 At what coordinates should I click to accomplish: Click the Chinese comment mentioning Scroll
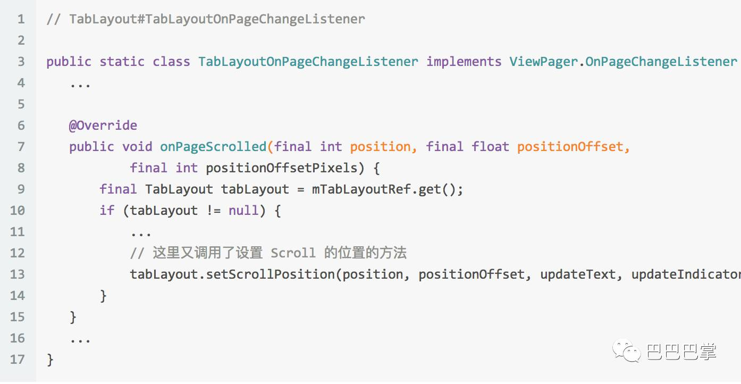pos(268,253)
